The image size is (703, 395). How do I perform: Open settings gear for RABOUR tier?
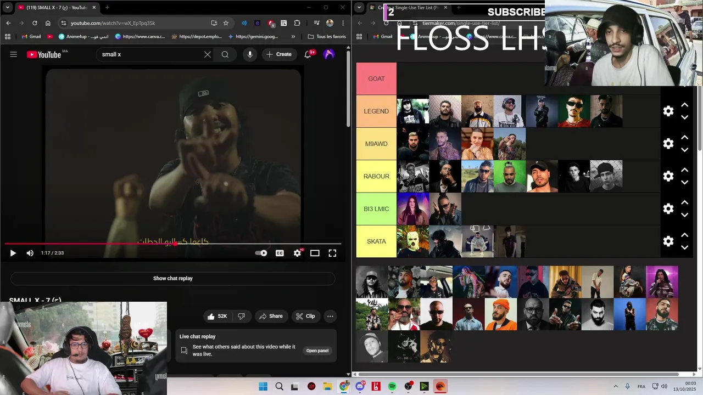coord(668,176)
